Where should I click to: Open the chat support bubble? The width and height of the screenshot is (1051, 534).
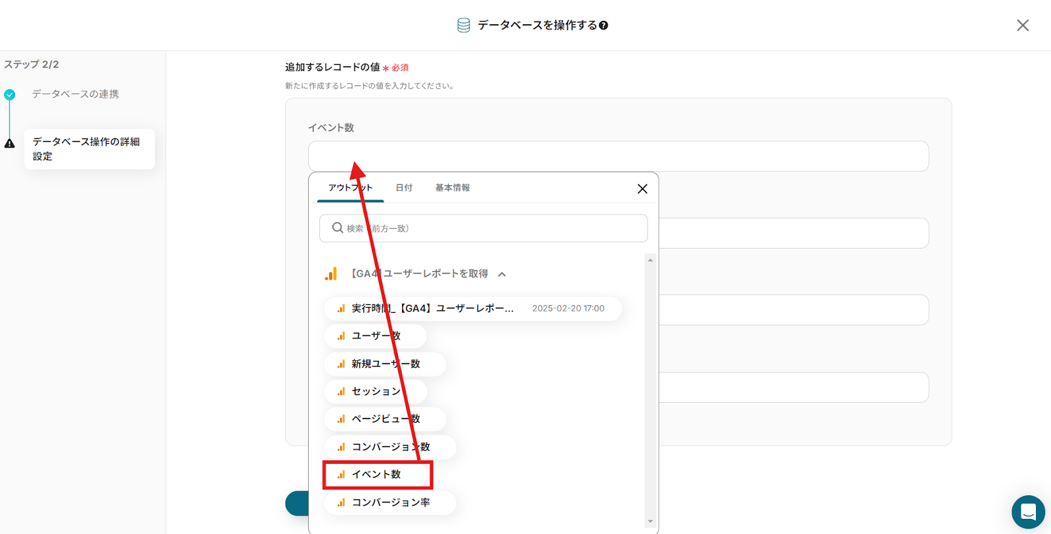[x=1028, y=512]
